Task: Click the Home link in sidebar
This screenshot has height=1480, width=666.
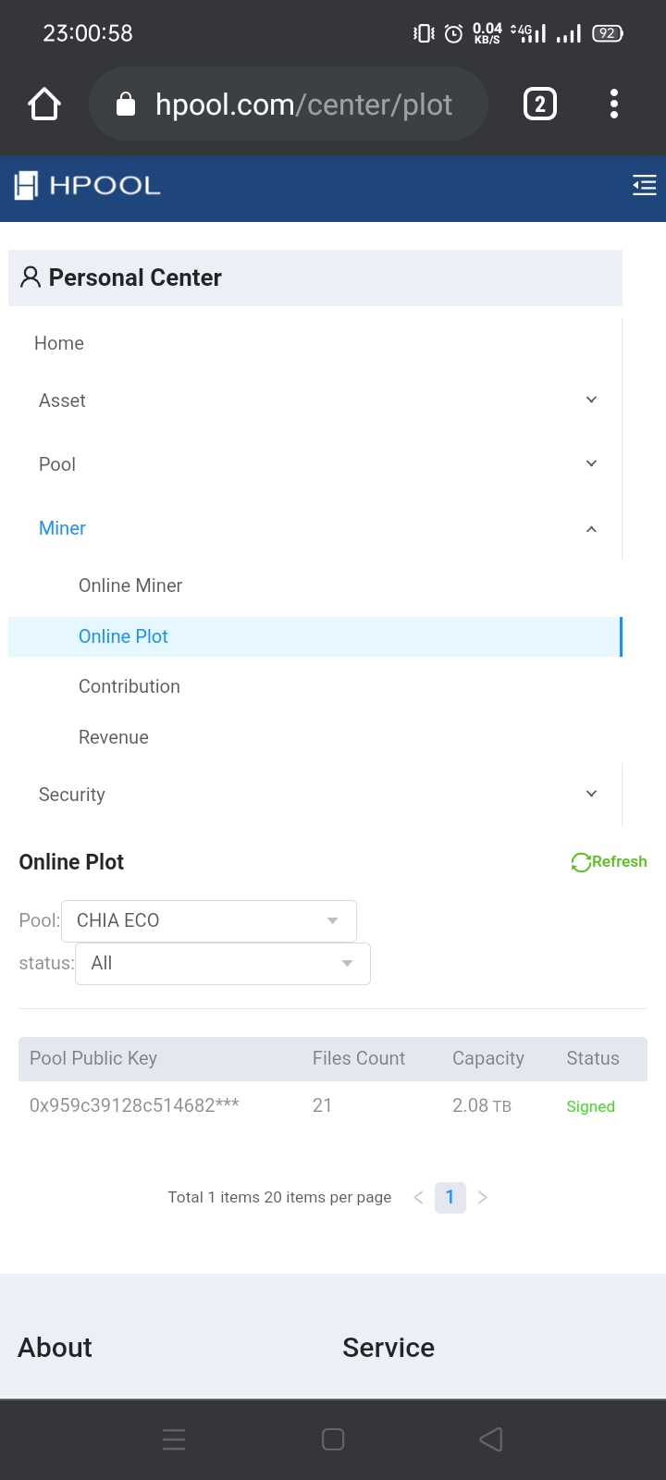Action: tap(58, 343)
